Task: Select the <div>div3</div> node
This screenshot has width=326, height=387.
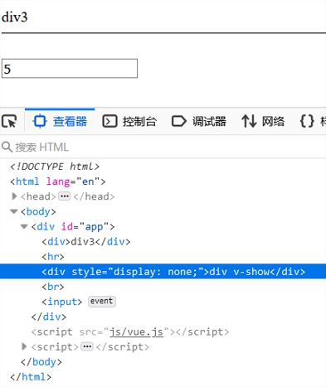Action: click(85, 242)
